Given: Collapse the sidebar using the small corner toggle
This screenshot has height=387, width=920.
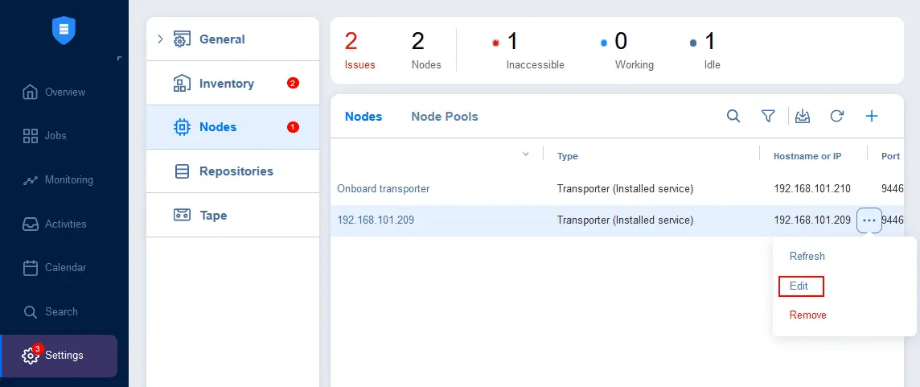Looking at the screenshot, I should click(120, 58).
